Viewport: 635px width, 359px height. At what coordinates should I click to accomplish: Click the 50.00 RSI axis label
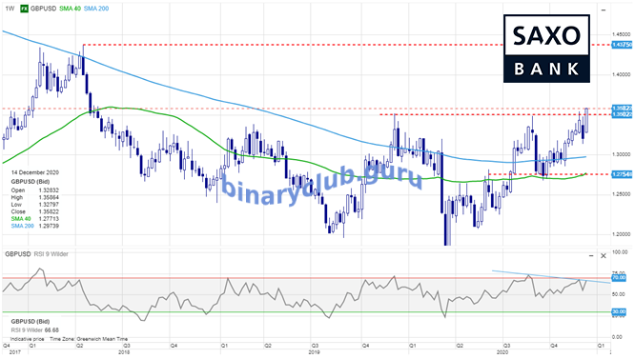(618, 294)
